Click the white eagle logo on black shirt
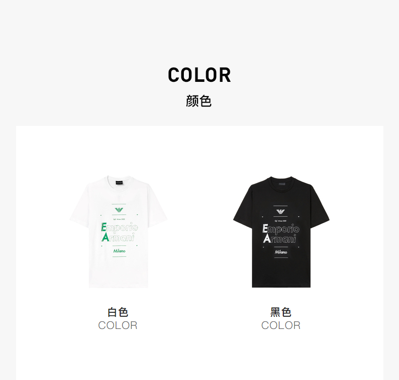This screenshot has height=380, width=399. (x=280, y=212)
